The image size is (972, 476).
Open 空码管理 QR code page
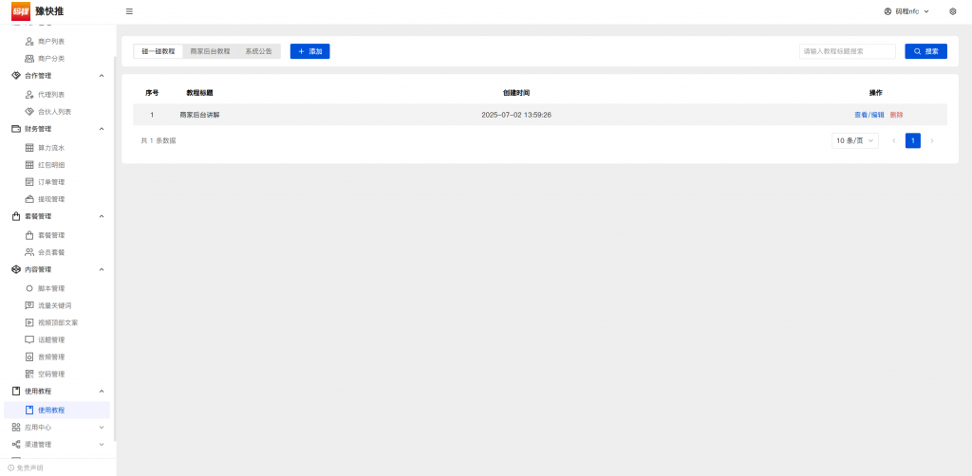(x=51, y=374)
